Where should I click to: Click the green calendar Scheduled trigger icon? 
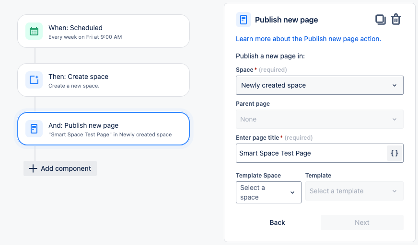[34, 31]
